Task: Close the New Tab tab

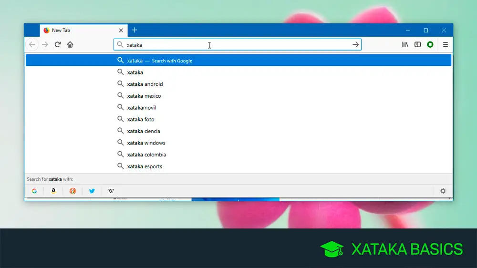Action: coord(121,31)
